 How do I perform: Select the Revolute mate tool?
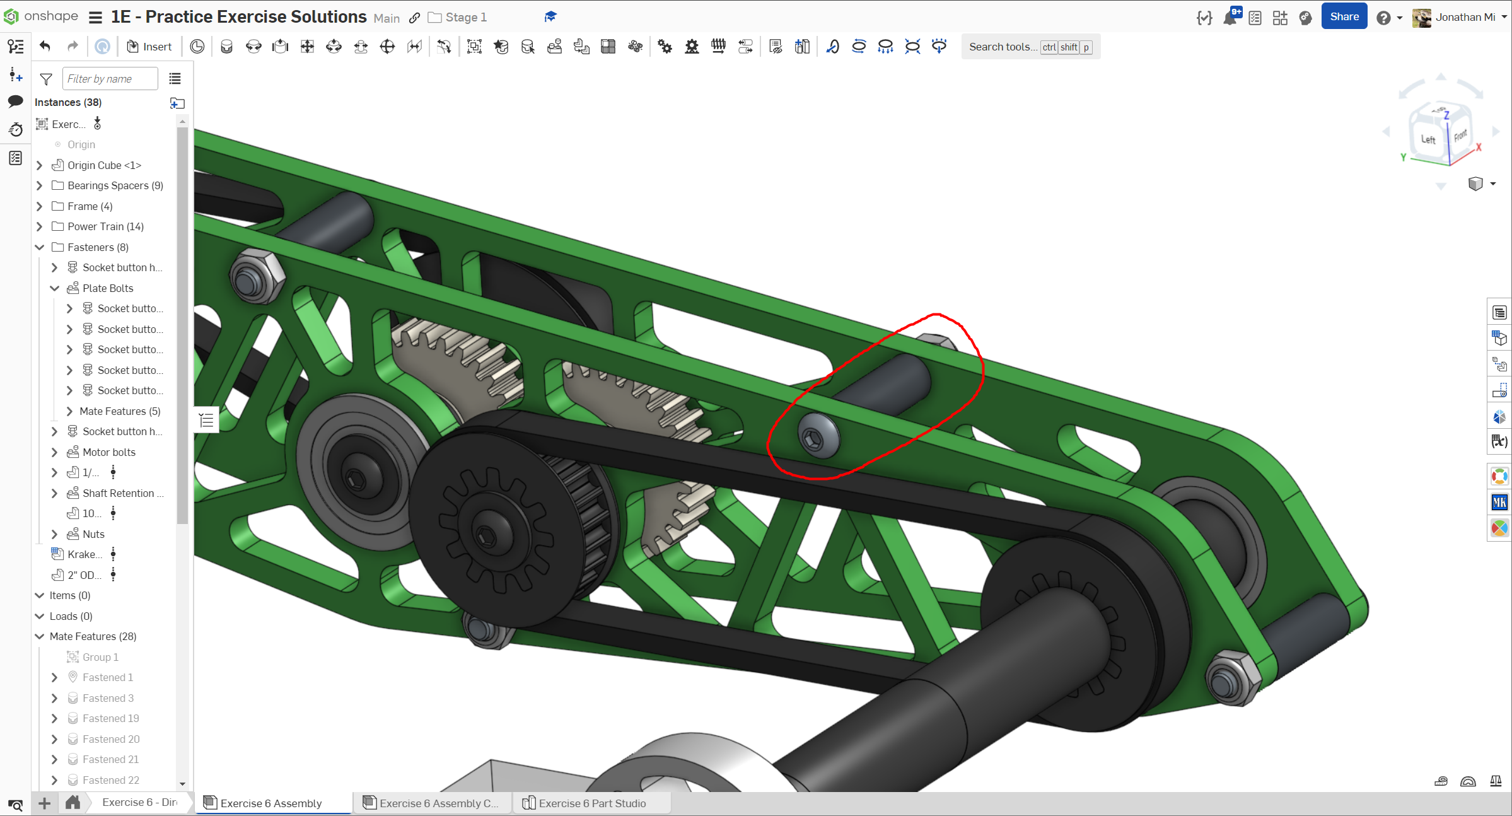(x=253, y=47)
